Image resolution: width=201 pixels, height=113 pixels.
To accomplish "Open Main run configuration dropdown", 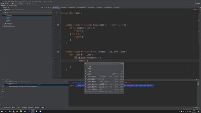I will pyautogui.click(x=21, y=3).
